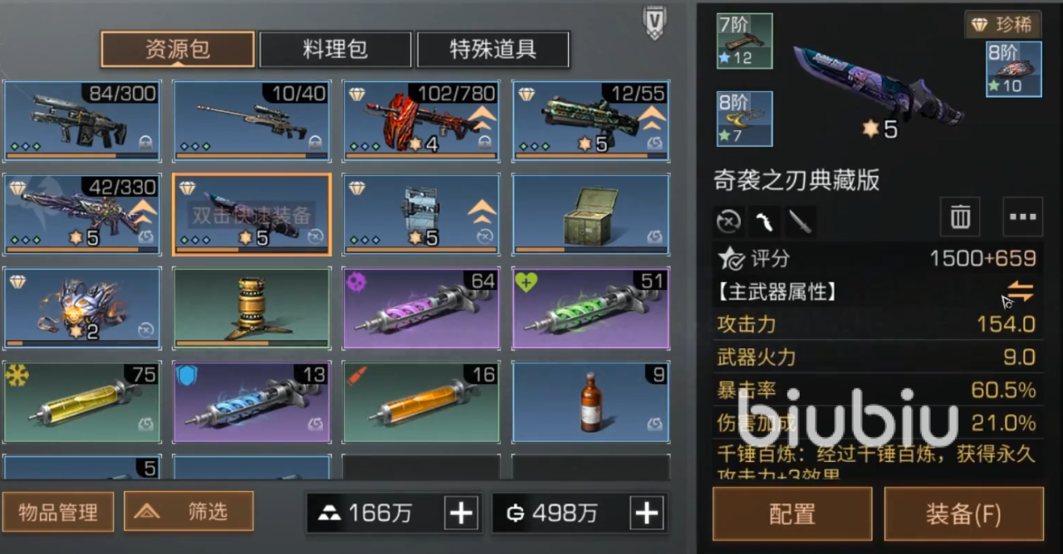1063x554 pixels.
Task: Click the plus next to 498万 gold
Action: (x=646, y=513)
